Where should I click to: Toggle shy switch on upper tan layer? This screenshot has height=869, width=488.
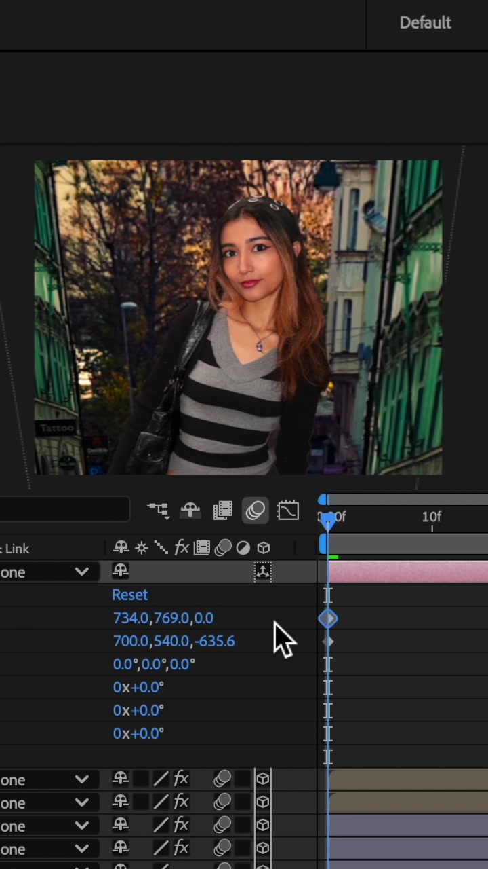(x=121, y=779)
